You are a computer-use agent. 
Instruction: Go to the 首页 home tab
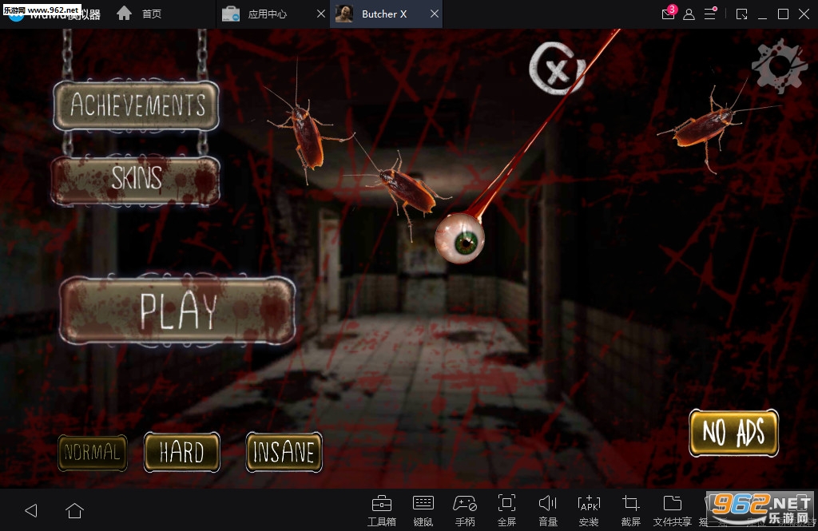coord(139,14)
